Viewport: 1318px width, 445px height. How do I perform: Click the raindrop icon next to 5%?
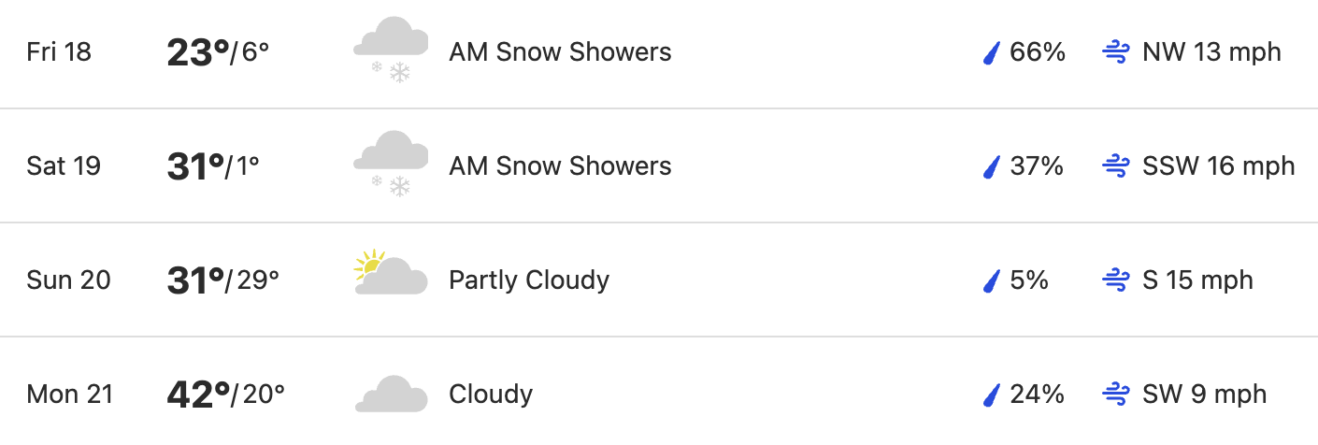point(992,280)
